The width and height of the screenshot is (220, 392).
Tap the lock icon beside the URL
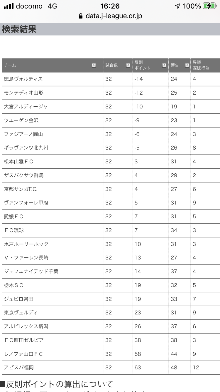coord(81,16)
